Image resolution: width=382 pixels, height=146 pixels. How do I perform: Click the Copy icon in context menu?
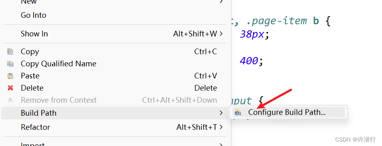pos(10,52)
